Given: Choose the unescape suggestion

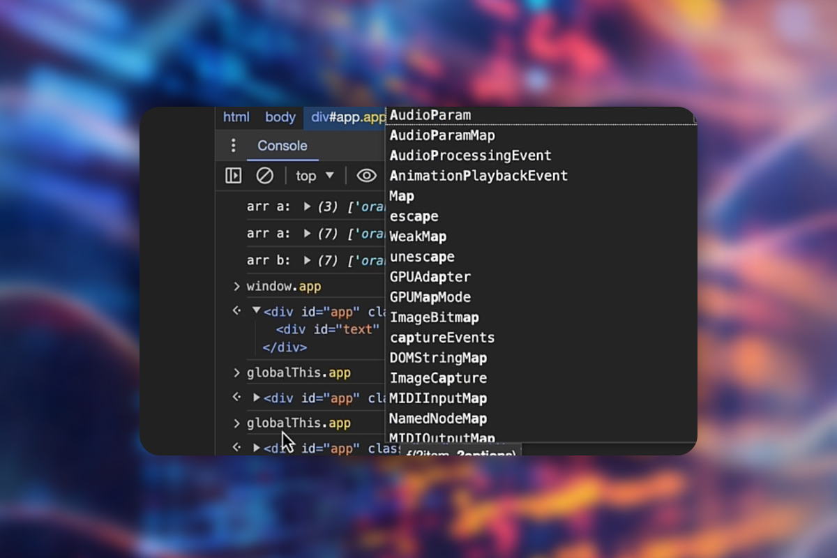Looking at the screenshot, I should [541, 257].
